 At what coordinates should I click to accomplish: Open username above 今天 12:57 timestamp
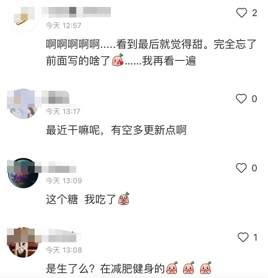76,12
